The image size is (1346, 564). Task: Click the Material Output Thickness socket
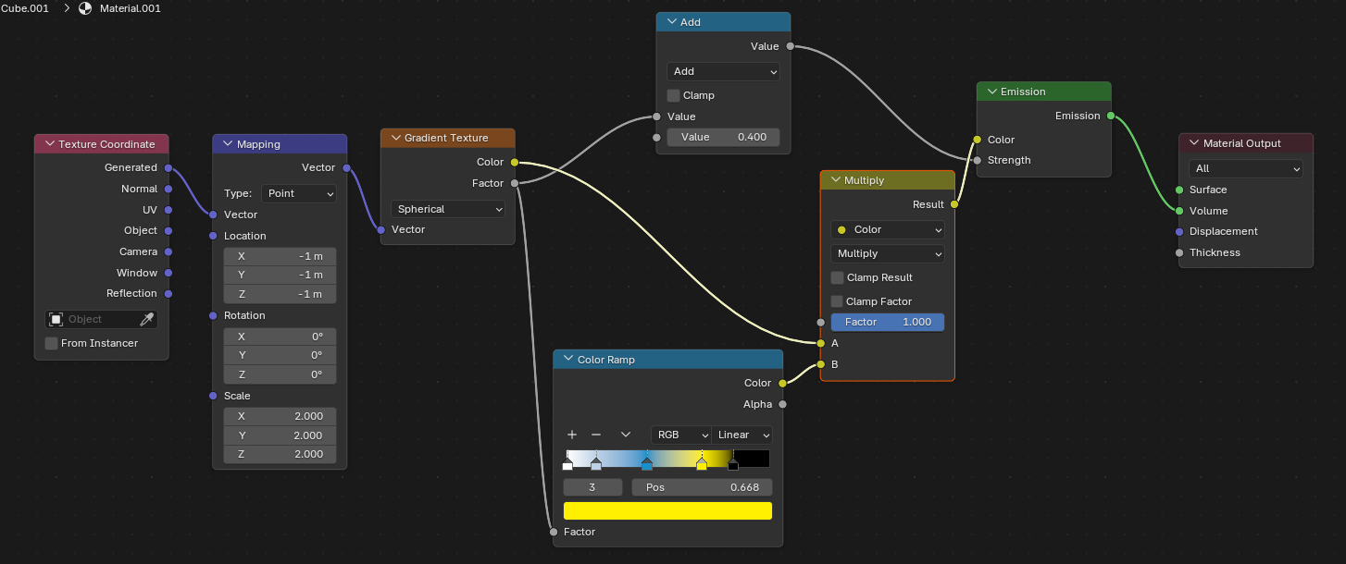[1179, 252]
